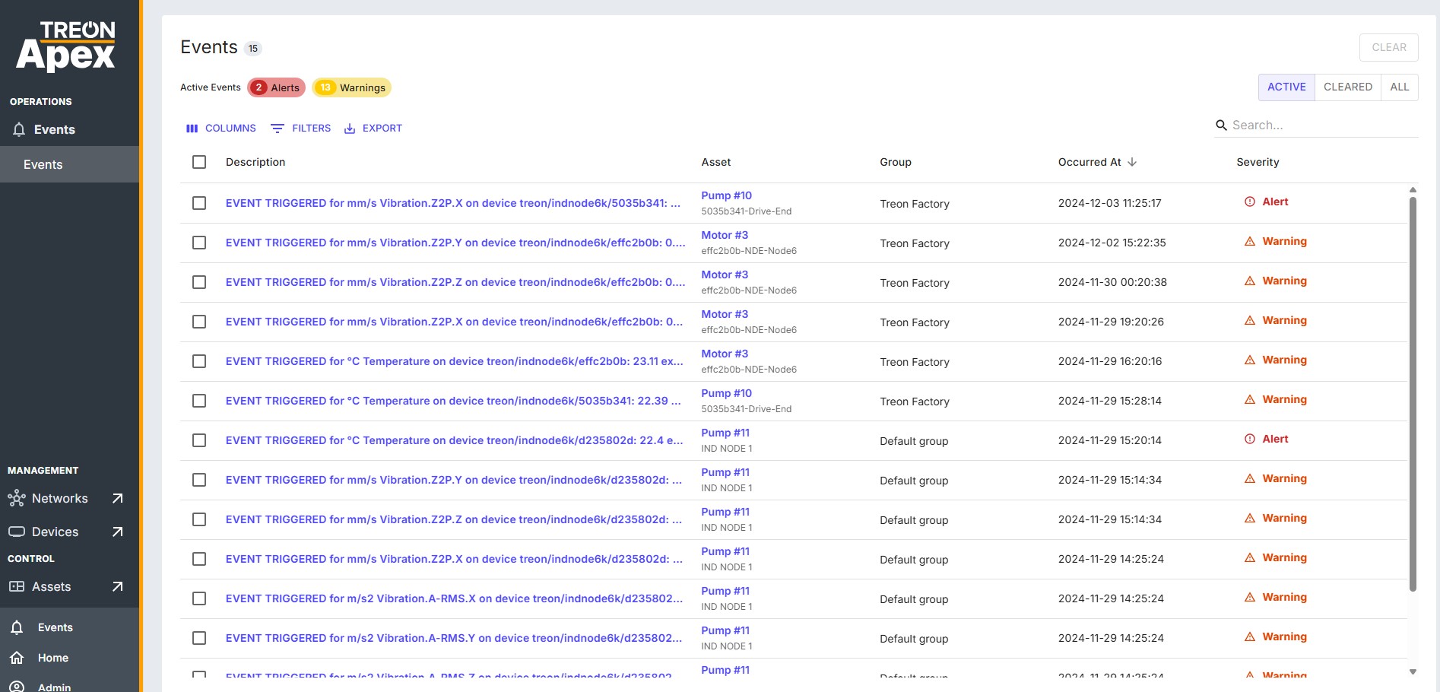
Task: Check the Motor #3 Vibration.Z2P.X event row
Action: click(x=199, y=322)
